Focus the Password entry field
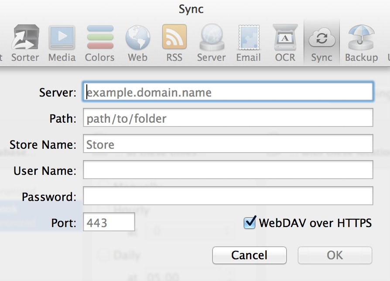This screenshot has height=281, width=390. point(228,196)
